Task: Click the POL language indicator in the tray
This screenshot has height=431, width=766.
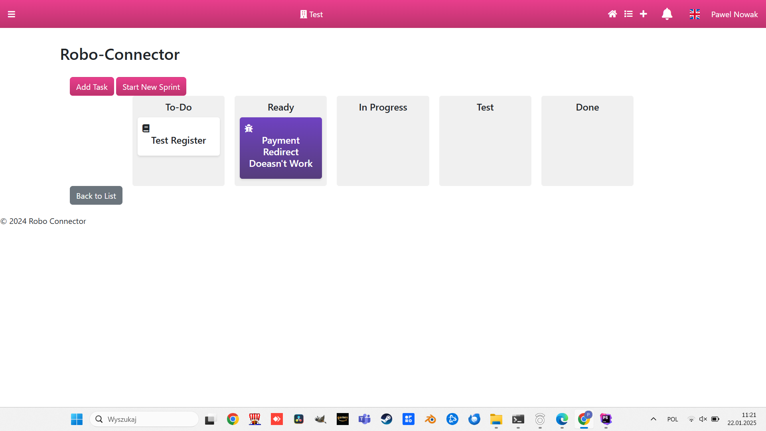Action: [673, 419]
